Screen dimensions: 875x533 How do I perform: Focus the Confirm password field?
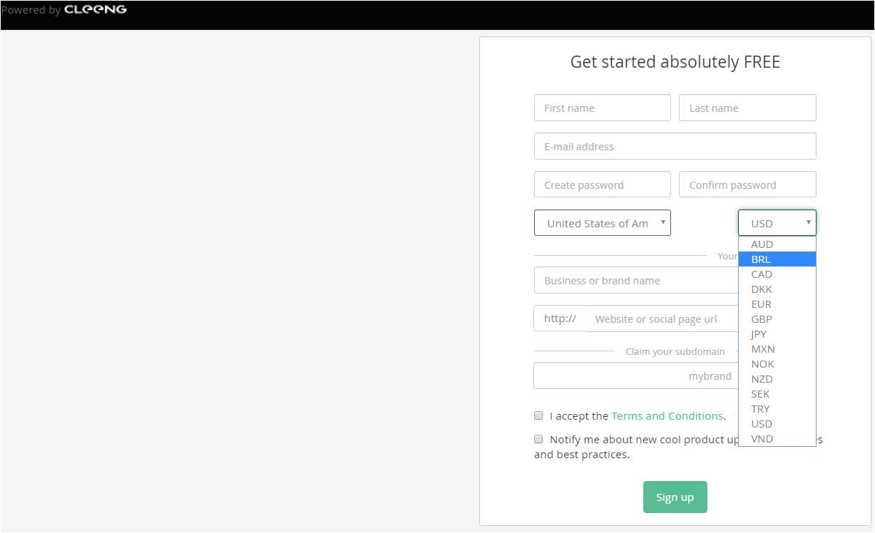click(x=747, y=185)
